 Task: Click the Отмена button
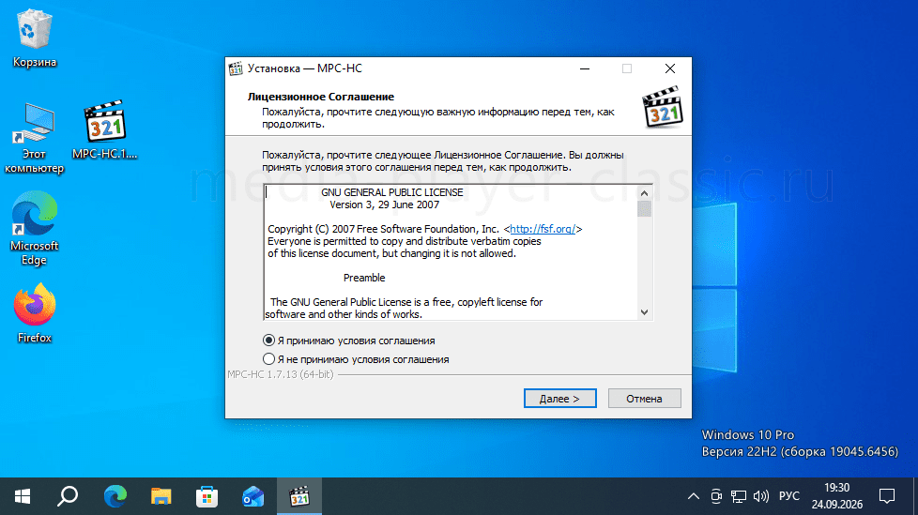(x=644, y=399)
